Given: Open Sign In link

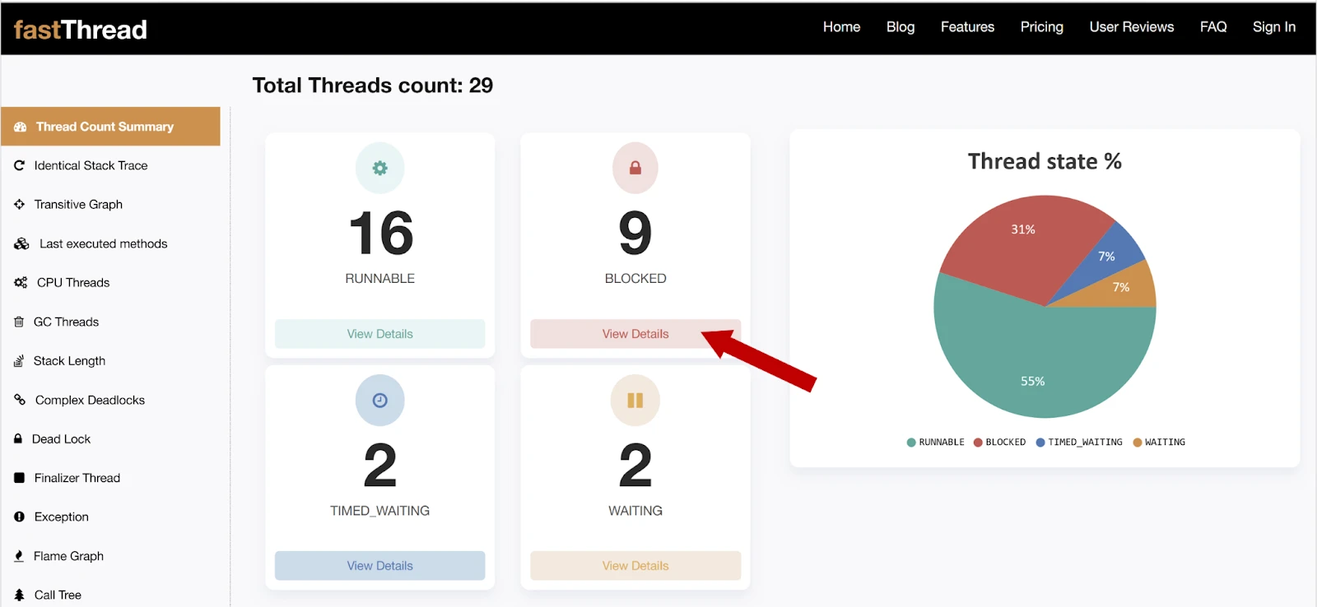Looking at the screenshot, I should pyautogui.click(x=1273, y=27).
